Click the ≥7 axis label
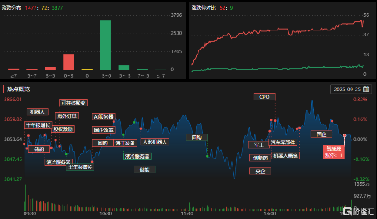The width and height of the screenshot is (377, 219). pos(14,76)
